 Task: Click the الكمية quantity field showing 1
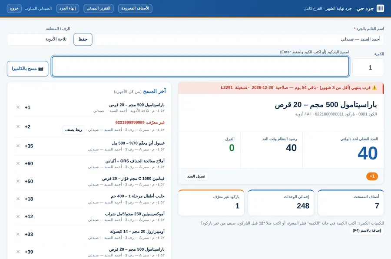(368, 67)
